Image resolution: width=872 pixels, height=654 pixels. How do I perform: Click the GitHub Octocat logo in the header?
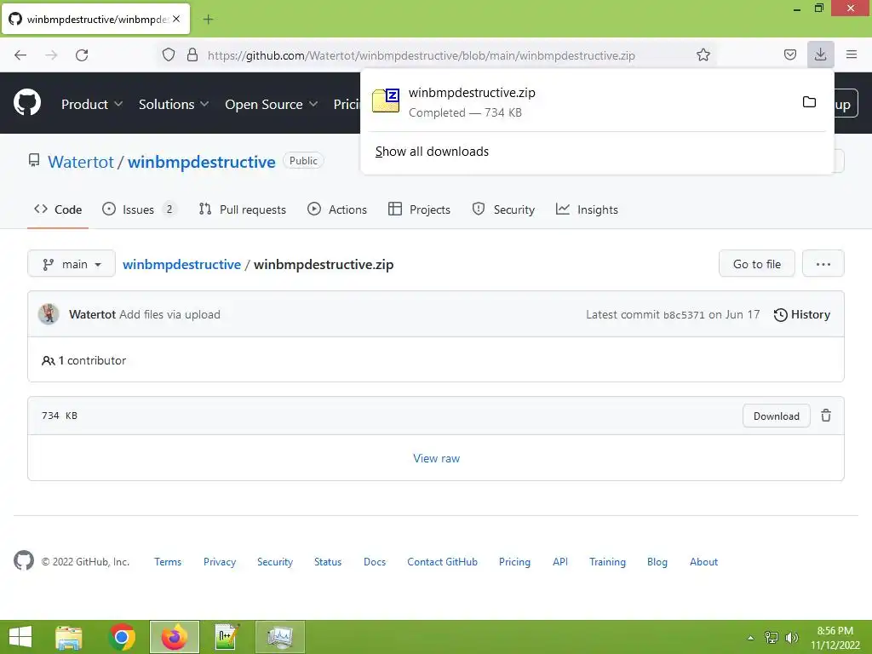[x=27, y=103]
